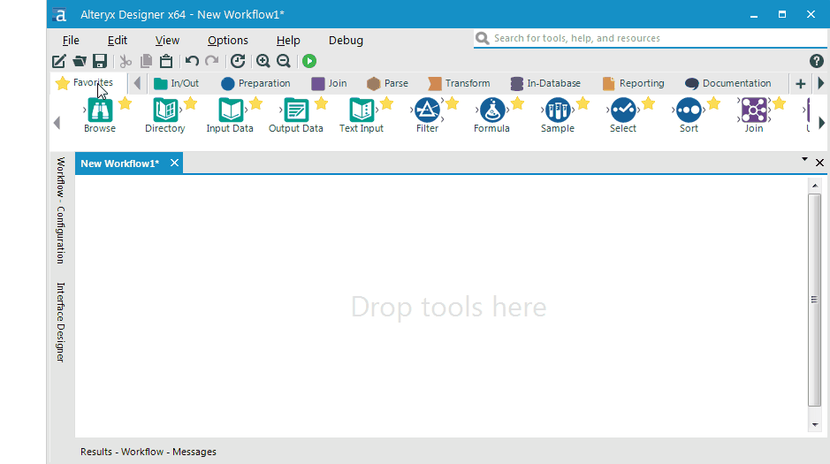The height and width of the screenshot is (464, 830).
Task: Click the search box for tools and help
Action: click(650, 38)
